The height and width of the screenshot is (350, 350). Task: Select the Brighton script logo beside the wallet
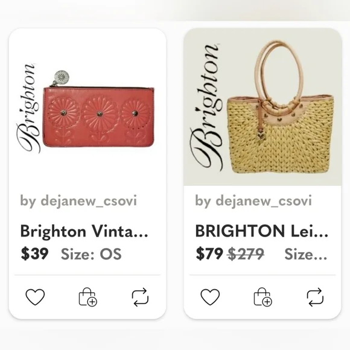(x=28, y=108)
